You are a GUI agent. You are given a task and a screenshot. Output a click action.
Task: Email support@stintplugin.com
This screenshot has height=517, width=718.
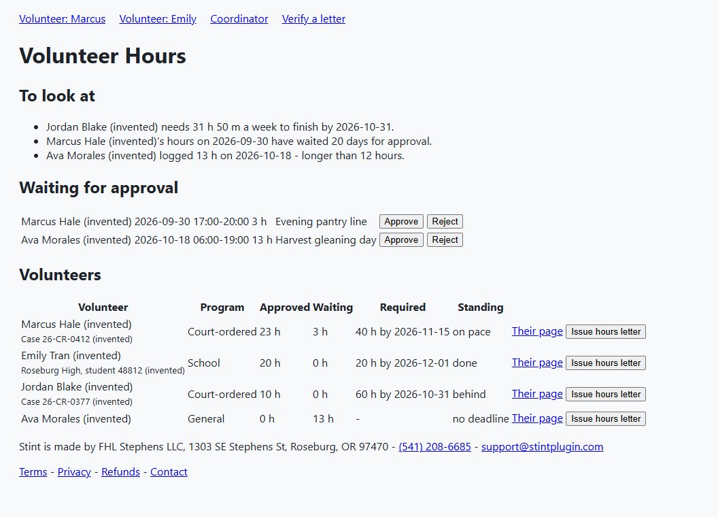pyautogui.click(x=542, y=447)
